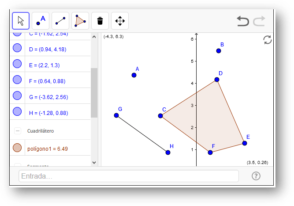Select the H = (-1.28, 0.88) entry
294x206 pixels.
(x=48, y=113)
